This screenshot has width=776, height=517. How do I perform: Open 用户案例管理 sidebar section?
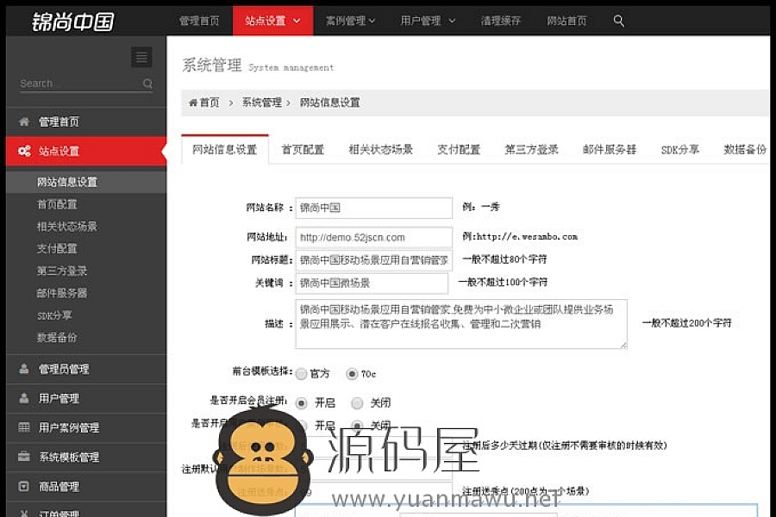click(86, 427)
